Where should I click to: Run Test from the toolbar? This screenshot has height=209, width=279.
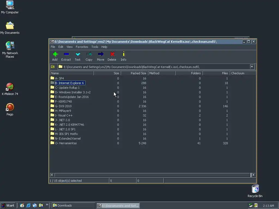point(78,56)
